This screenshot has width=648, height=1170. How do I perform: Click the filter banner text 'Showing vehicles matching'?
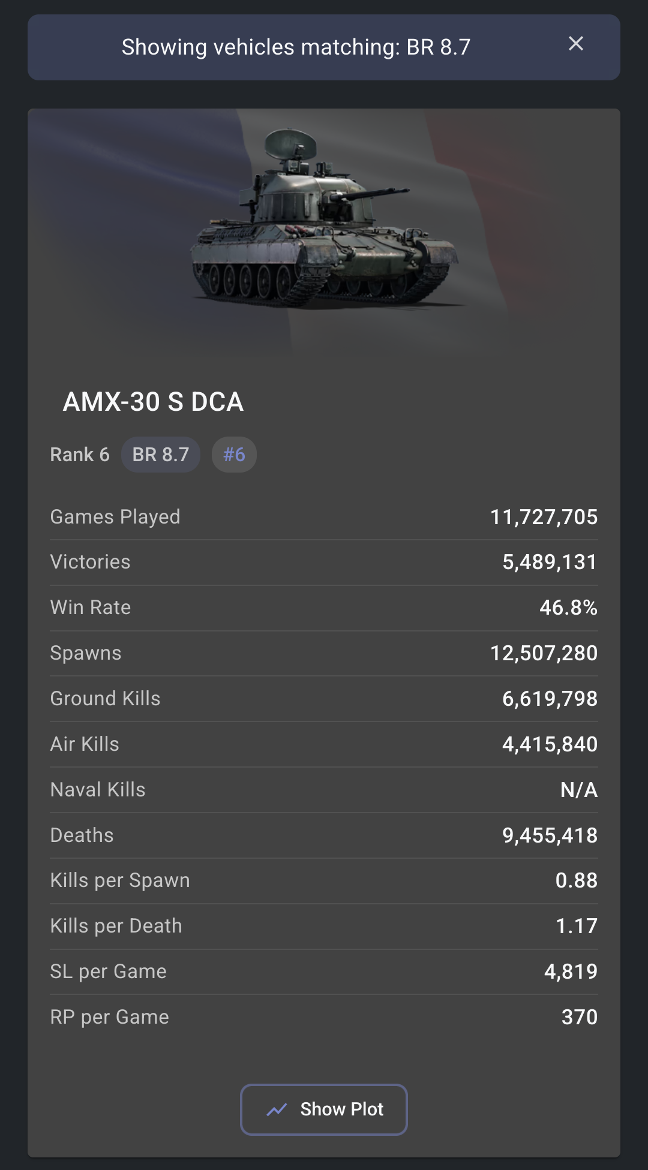(296, 47)
